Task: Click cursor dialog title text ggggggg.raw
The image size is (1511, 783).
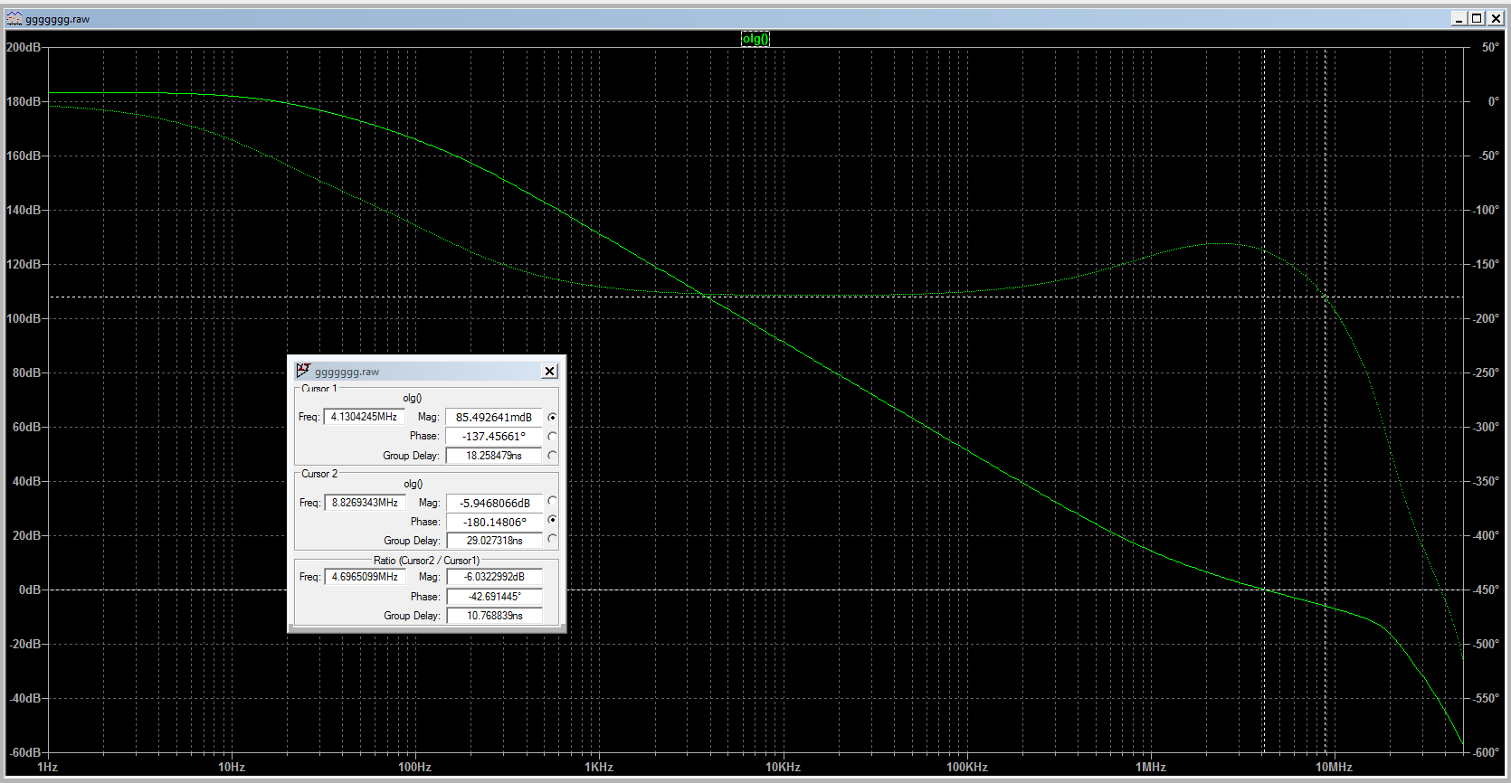Action: (347, 372)
